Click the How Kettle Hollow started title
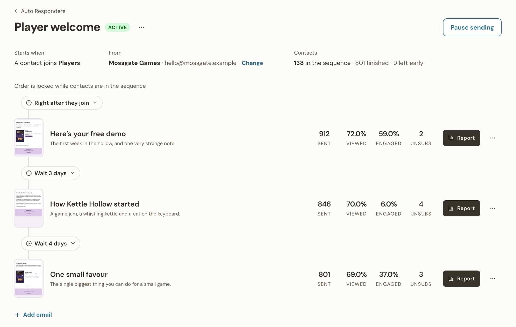The width and height of the screenshot is (516, 327). [95, 204]
